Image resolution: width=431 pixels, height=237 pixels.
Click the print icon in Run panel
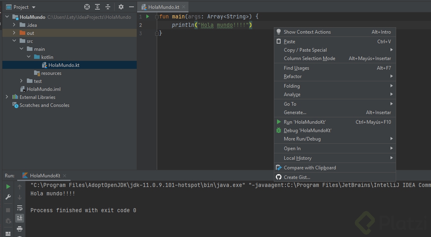coord(19,229)
